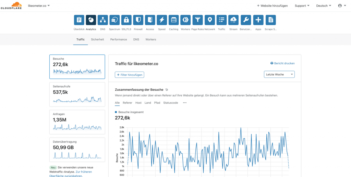
Task: Open the Traffic list icon
Action: [222, 20]
